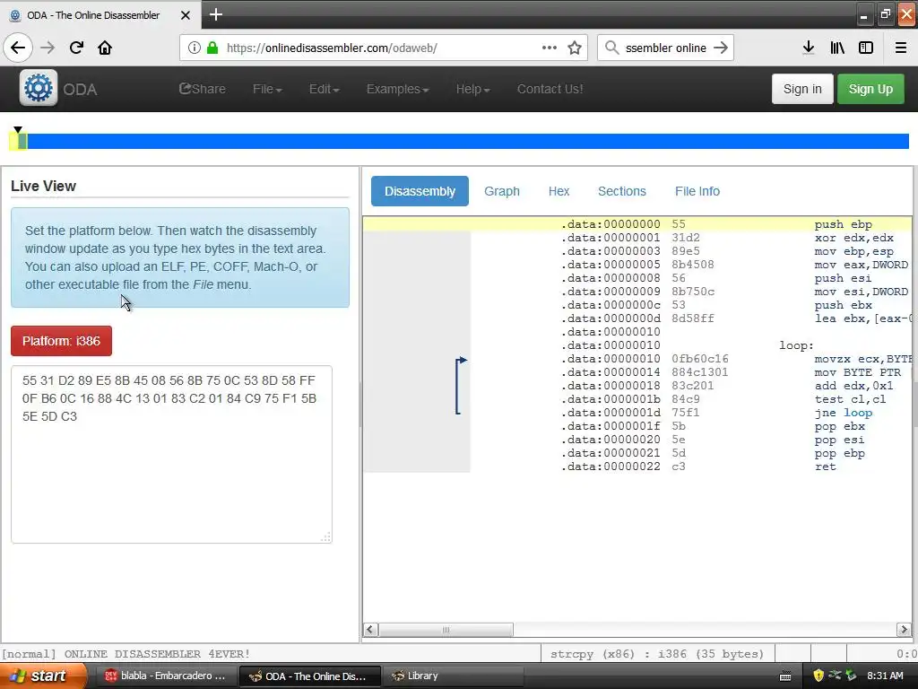
Task: Click the xor edx,edx instruction
Action: click(x=854, y=238)
